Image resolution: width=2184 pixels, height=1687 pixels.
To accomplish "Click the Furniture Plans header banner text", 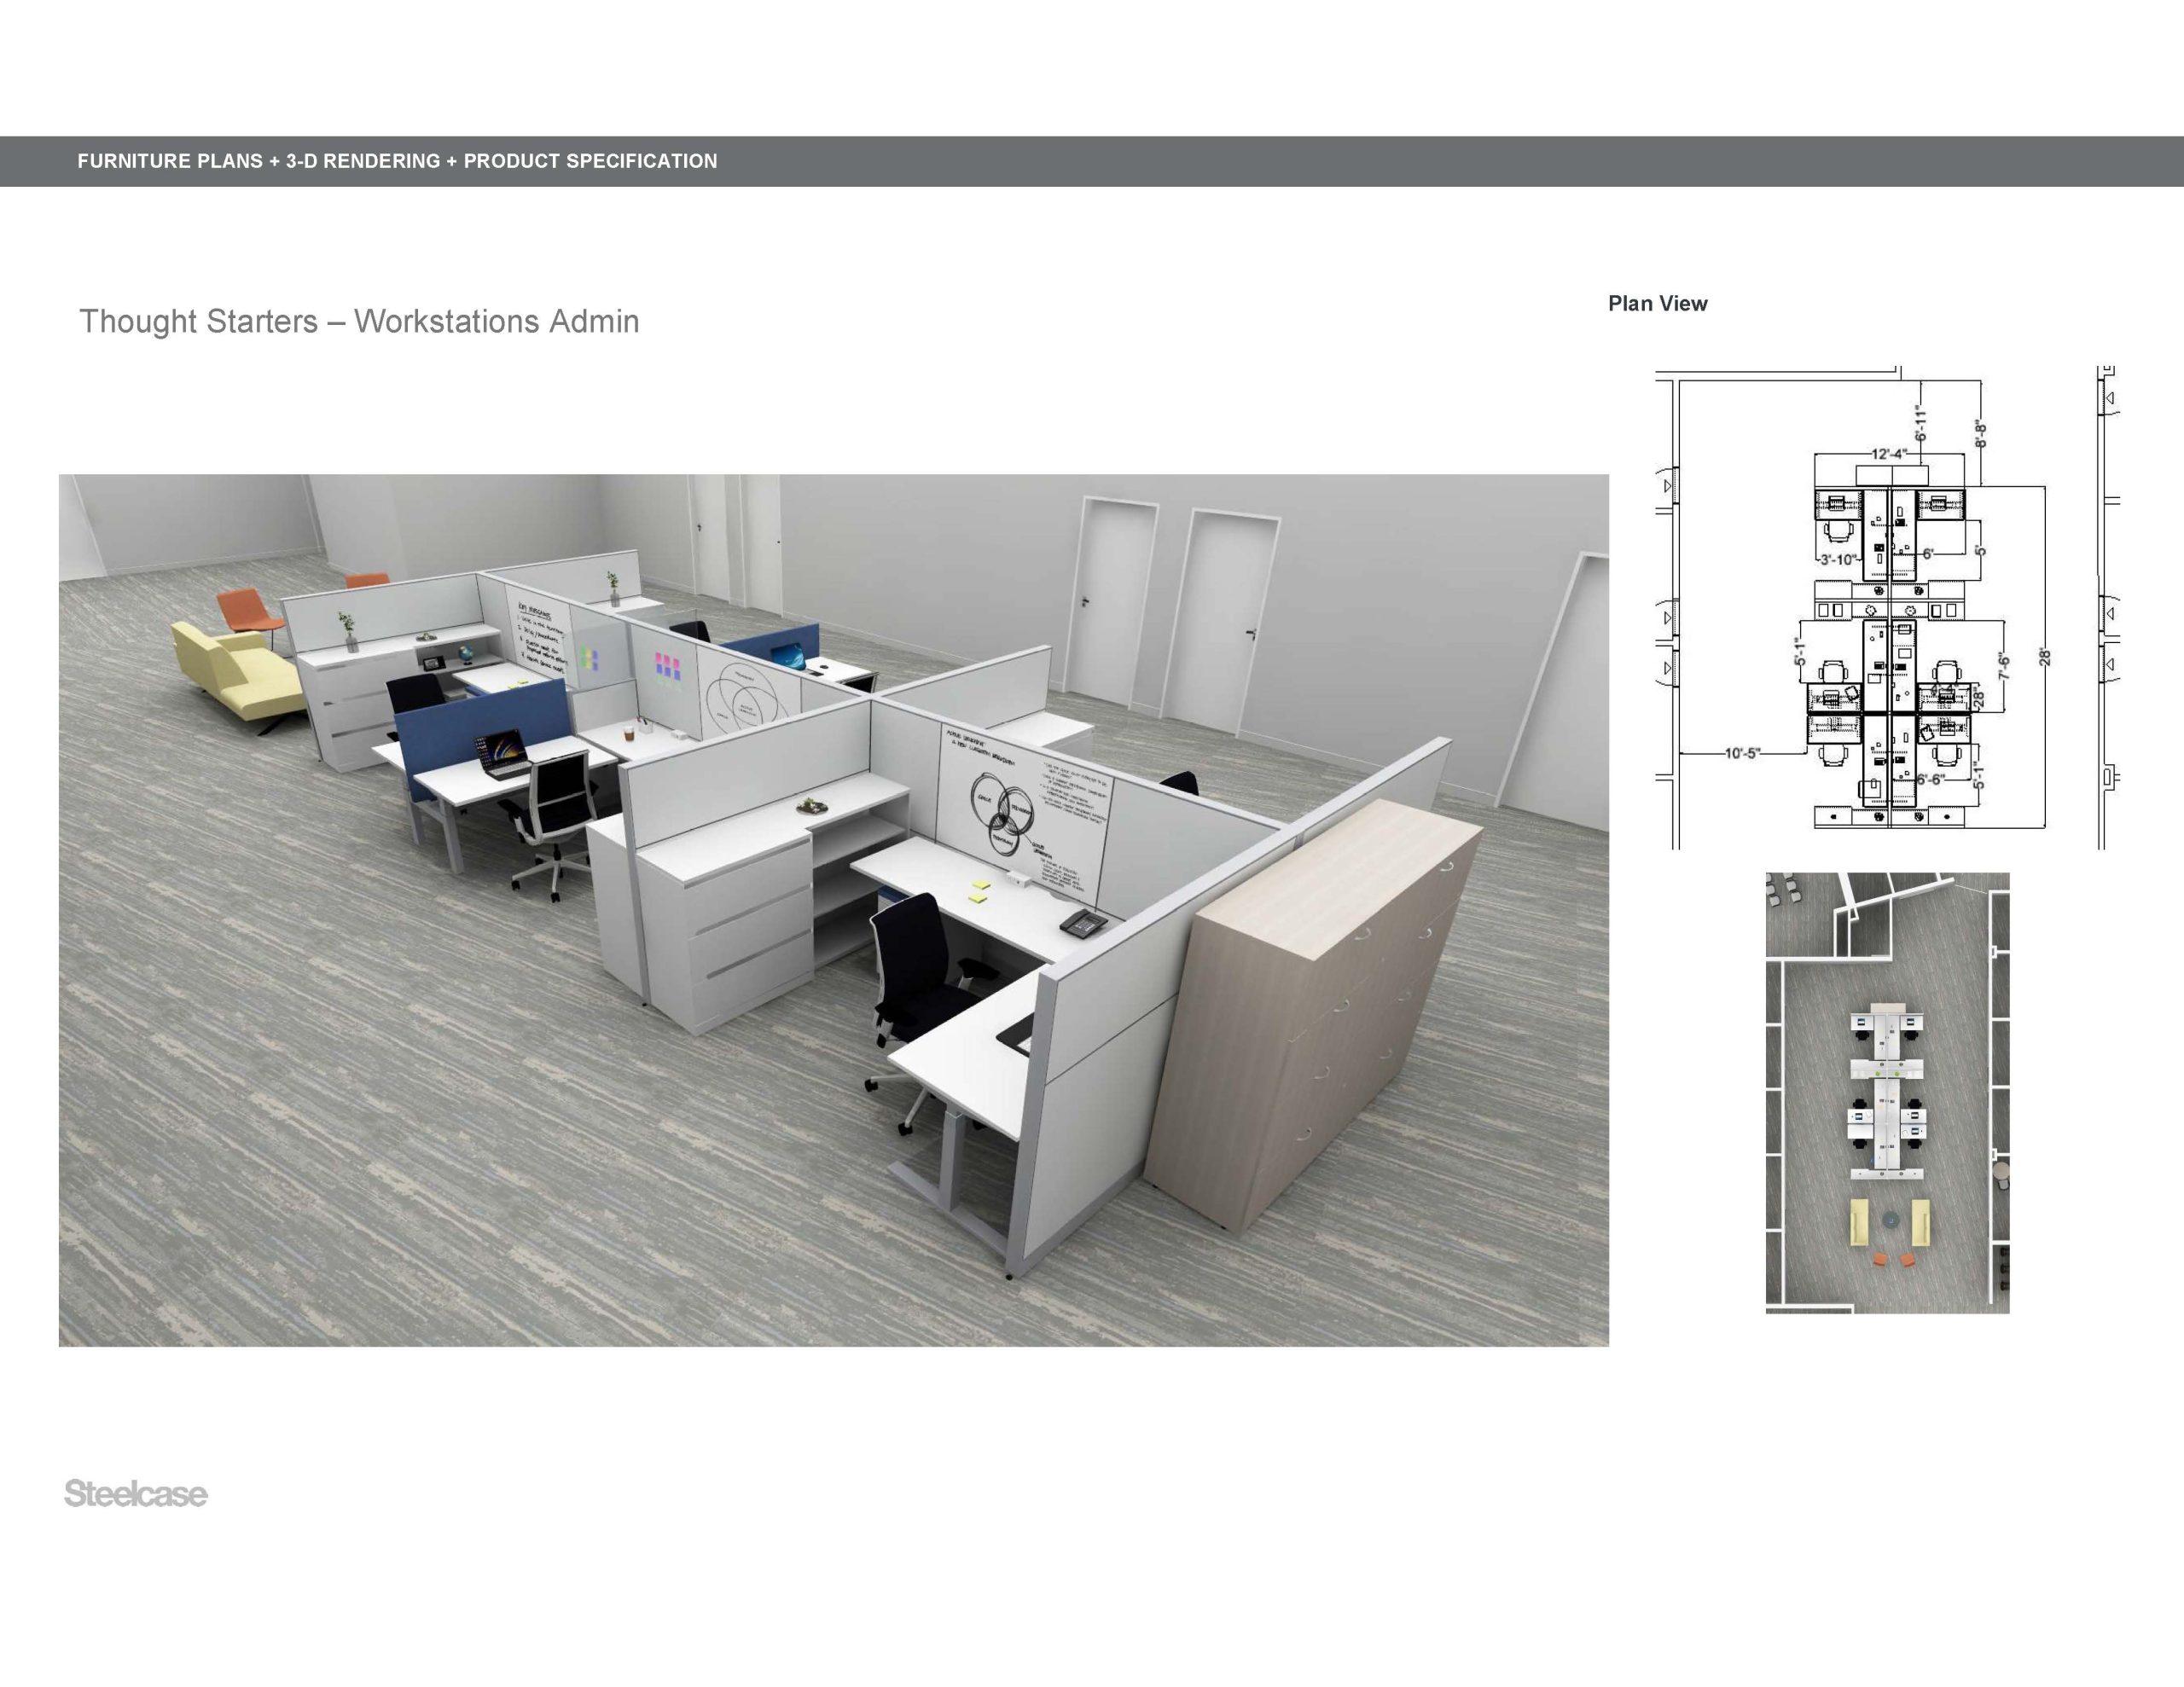I will pos(397,161).
